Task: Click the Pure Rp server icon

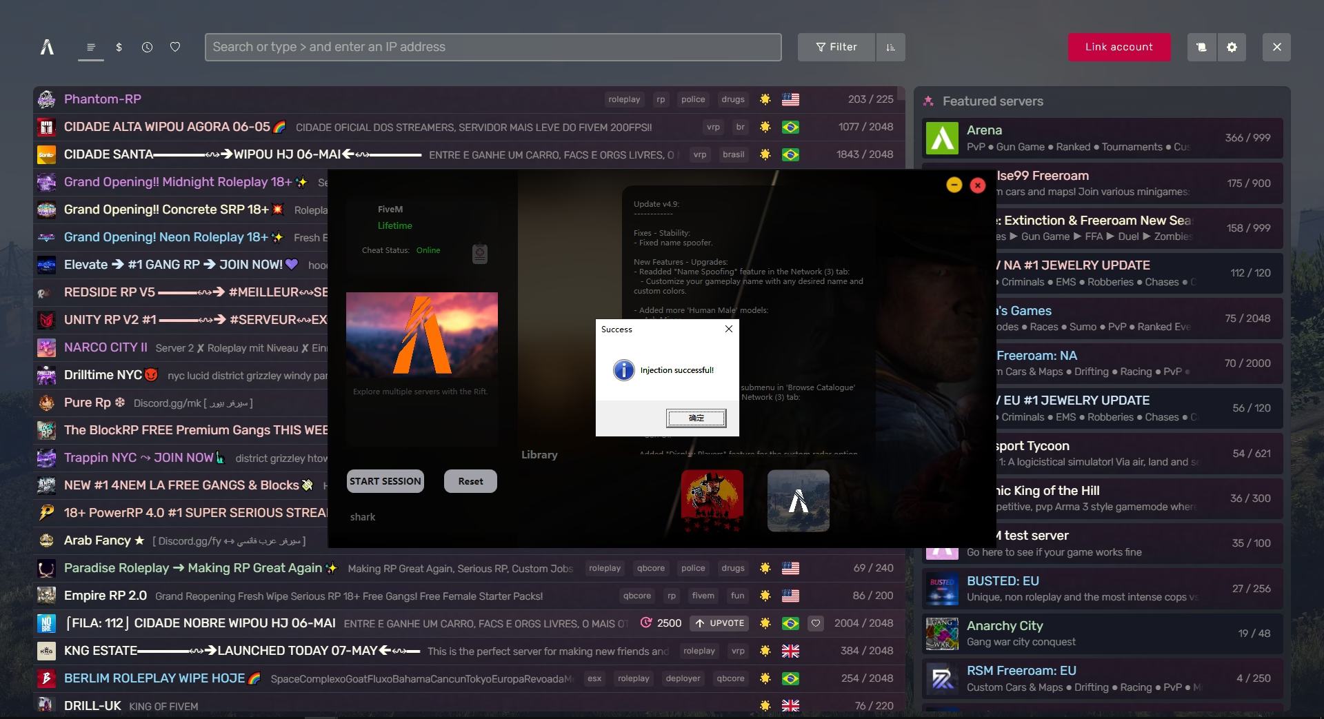Action: [46, 403]
